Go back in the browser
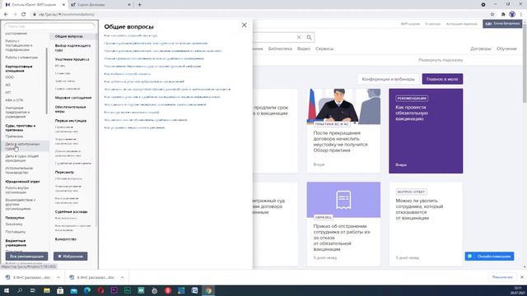 (x=6, y=15)
